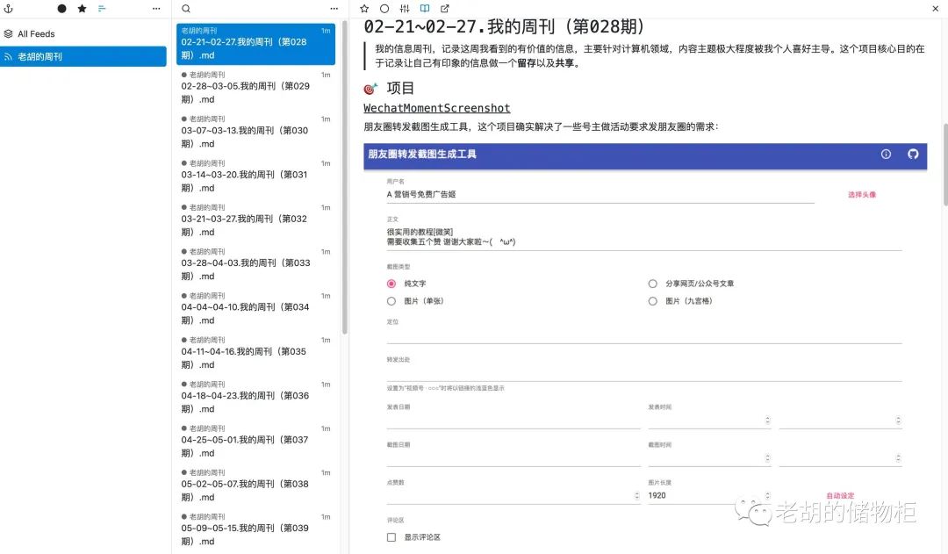
Task: Open article 03-28~04-03 第033期
Action: (x=255, y=264)
